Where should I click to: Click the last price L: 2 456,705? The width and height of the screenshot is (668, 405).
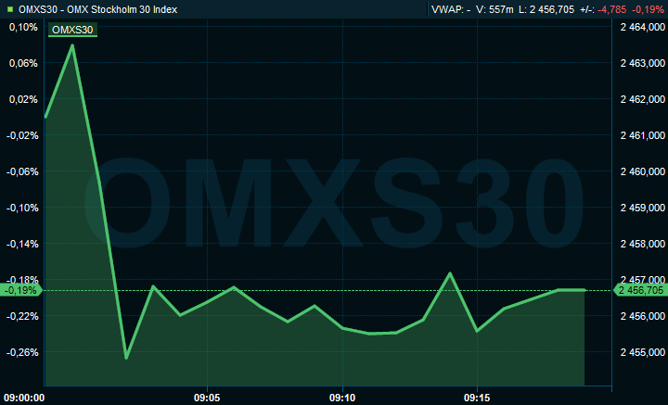coord(546,9)
